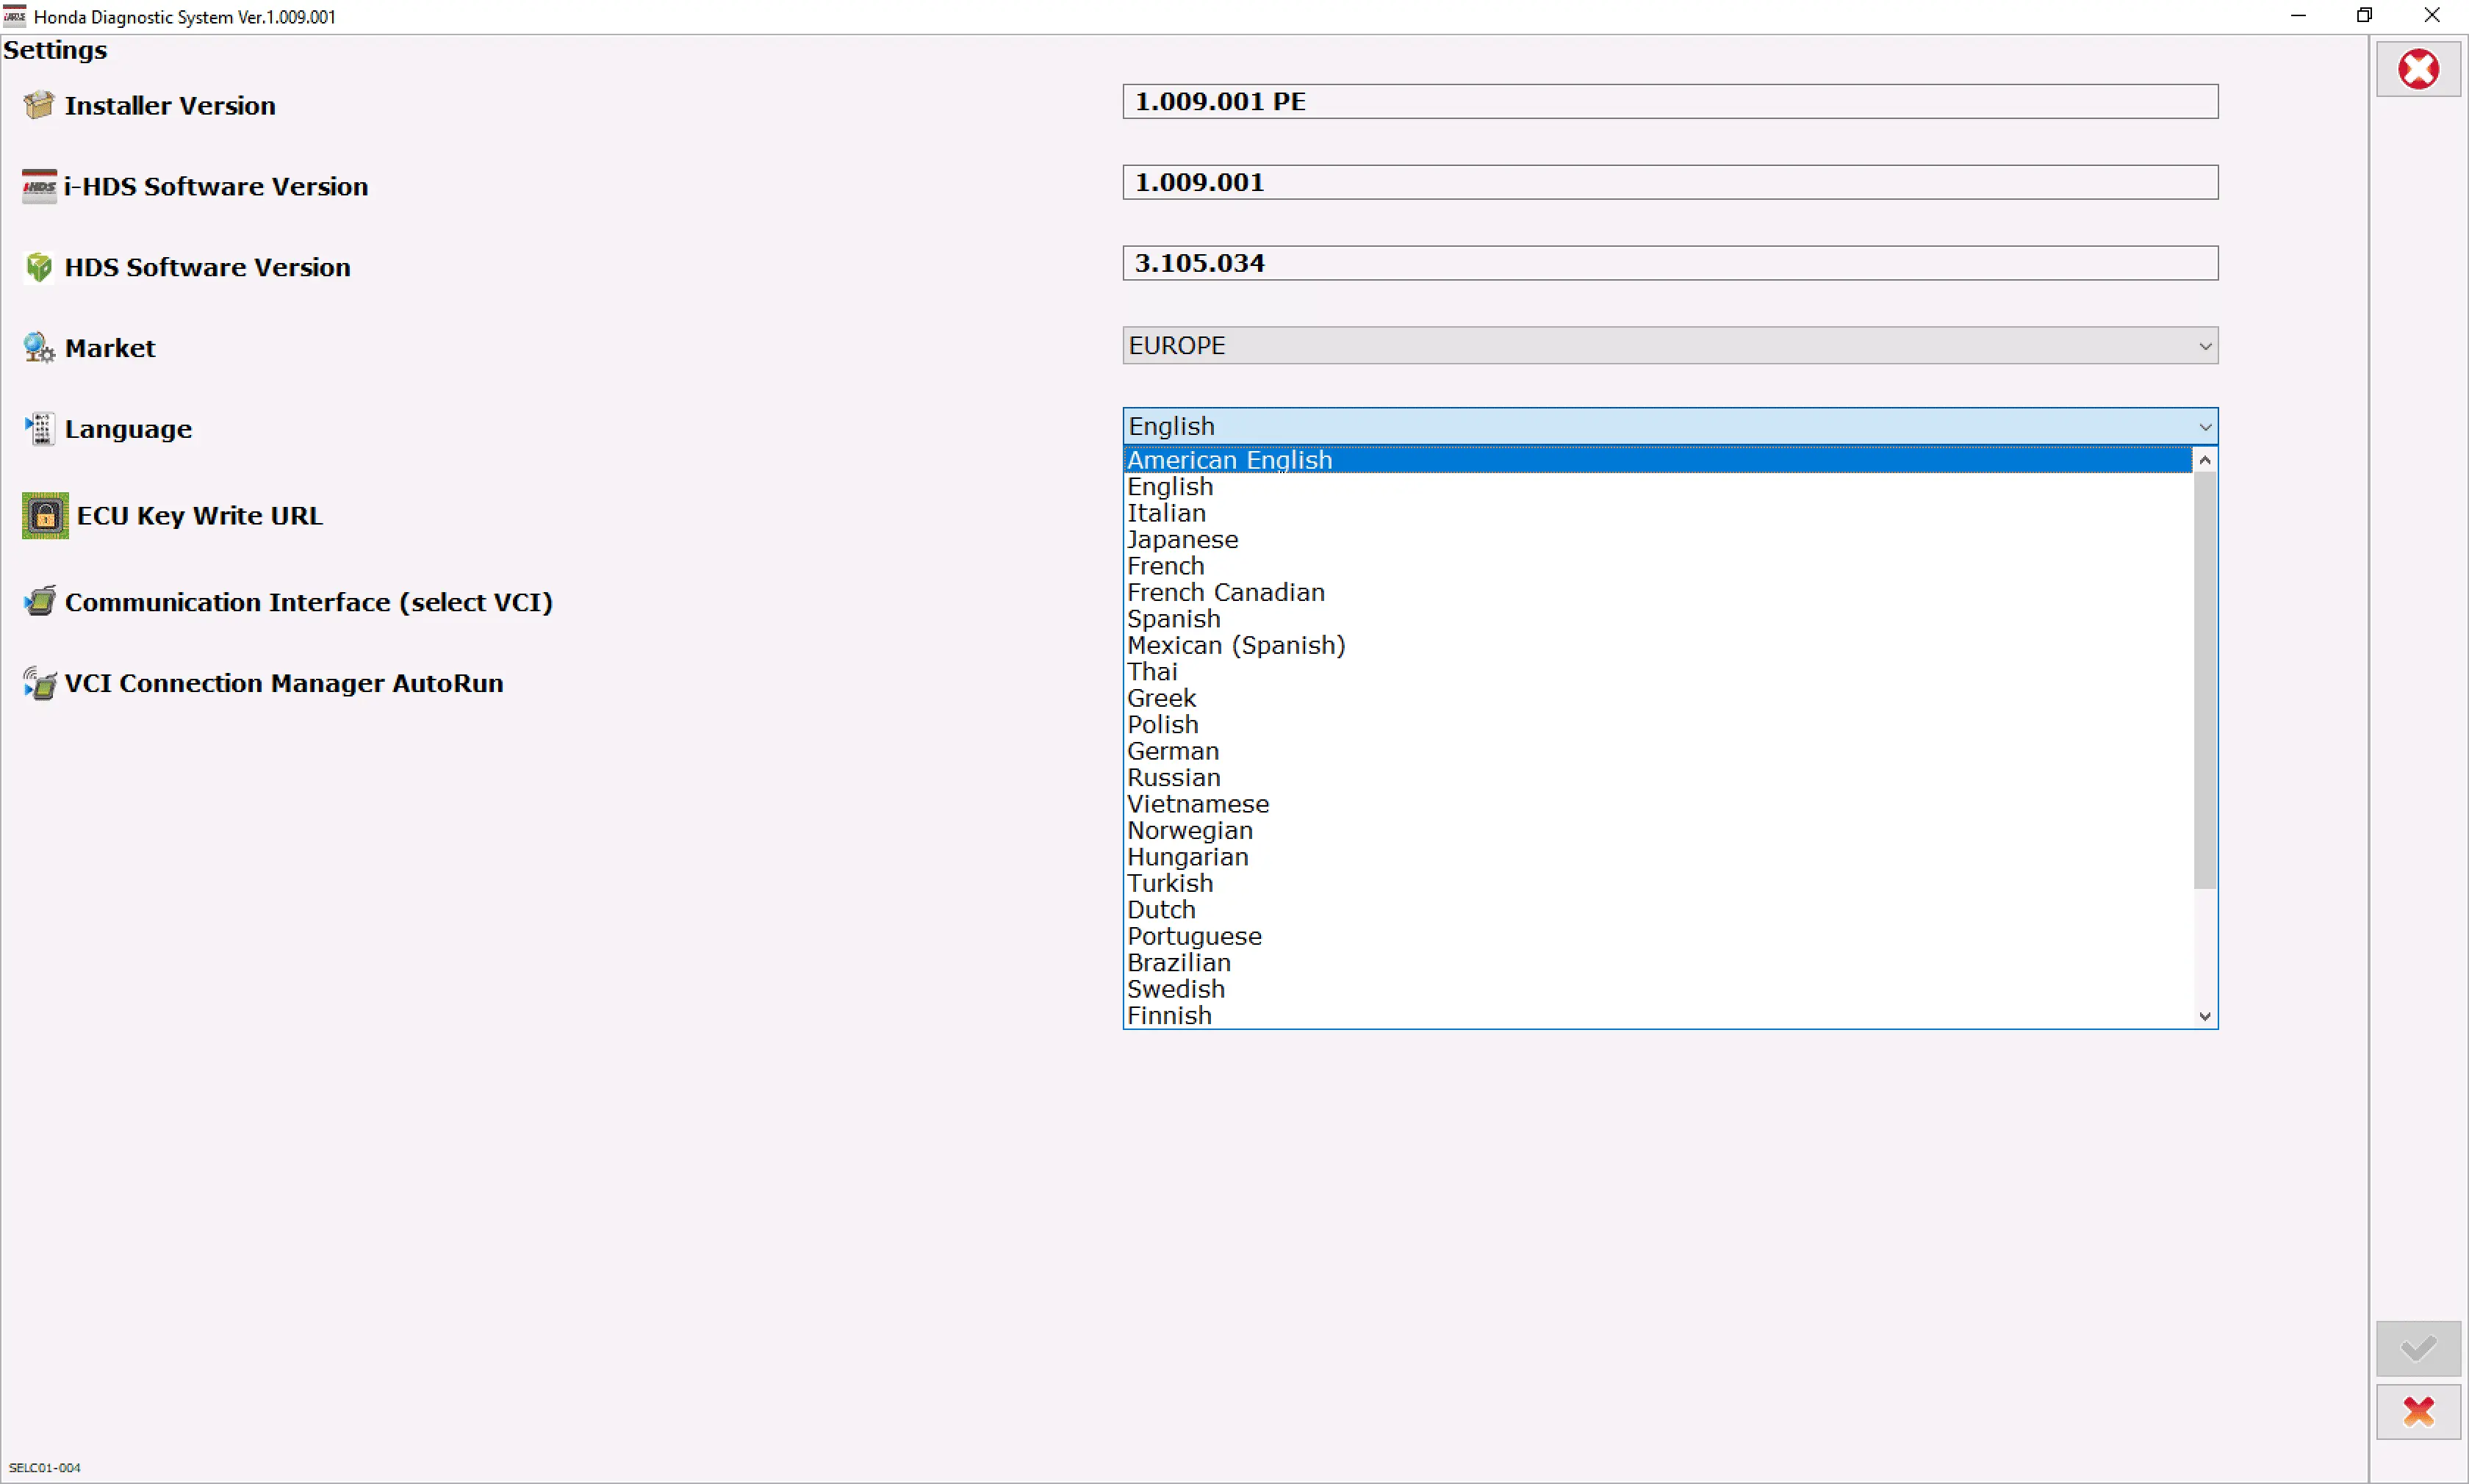Viewport: 2469px width, 1484px height.
Task: Choose Hungarian in the language list
Action: 1658,858
